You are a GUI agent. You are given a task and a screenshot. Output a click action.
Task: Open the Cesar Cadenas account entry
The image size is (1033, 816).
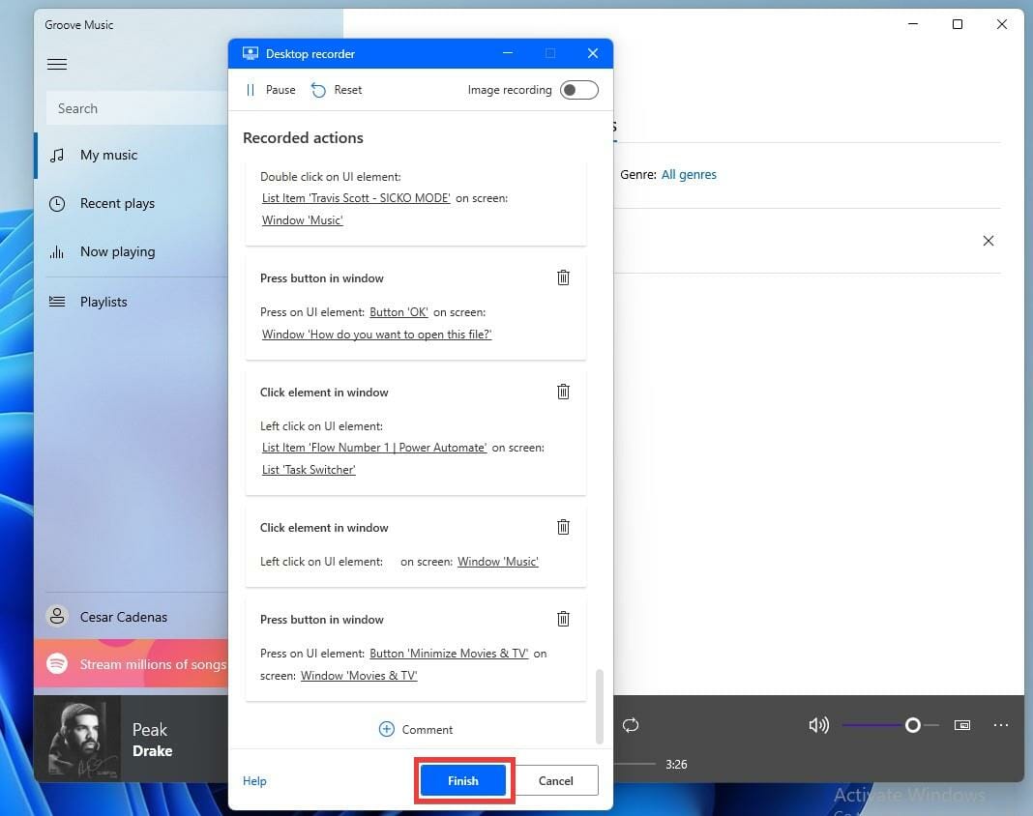tap(132, 617)
